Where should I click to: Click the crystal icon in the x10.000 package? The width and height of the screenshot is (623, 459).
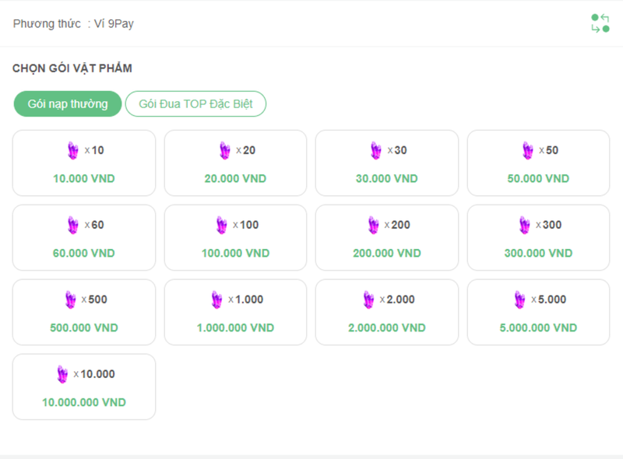point(63,374)
